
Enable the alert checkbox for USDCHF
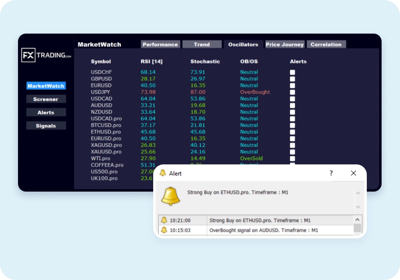click(292, 72)
